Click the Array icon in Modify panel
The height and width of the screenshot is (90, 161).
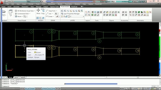pyautogui.click(x=37, y=18)
